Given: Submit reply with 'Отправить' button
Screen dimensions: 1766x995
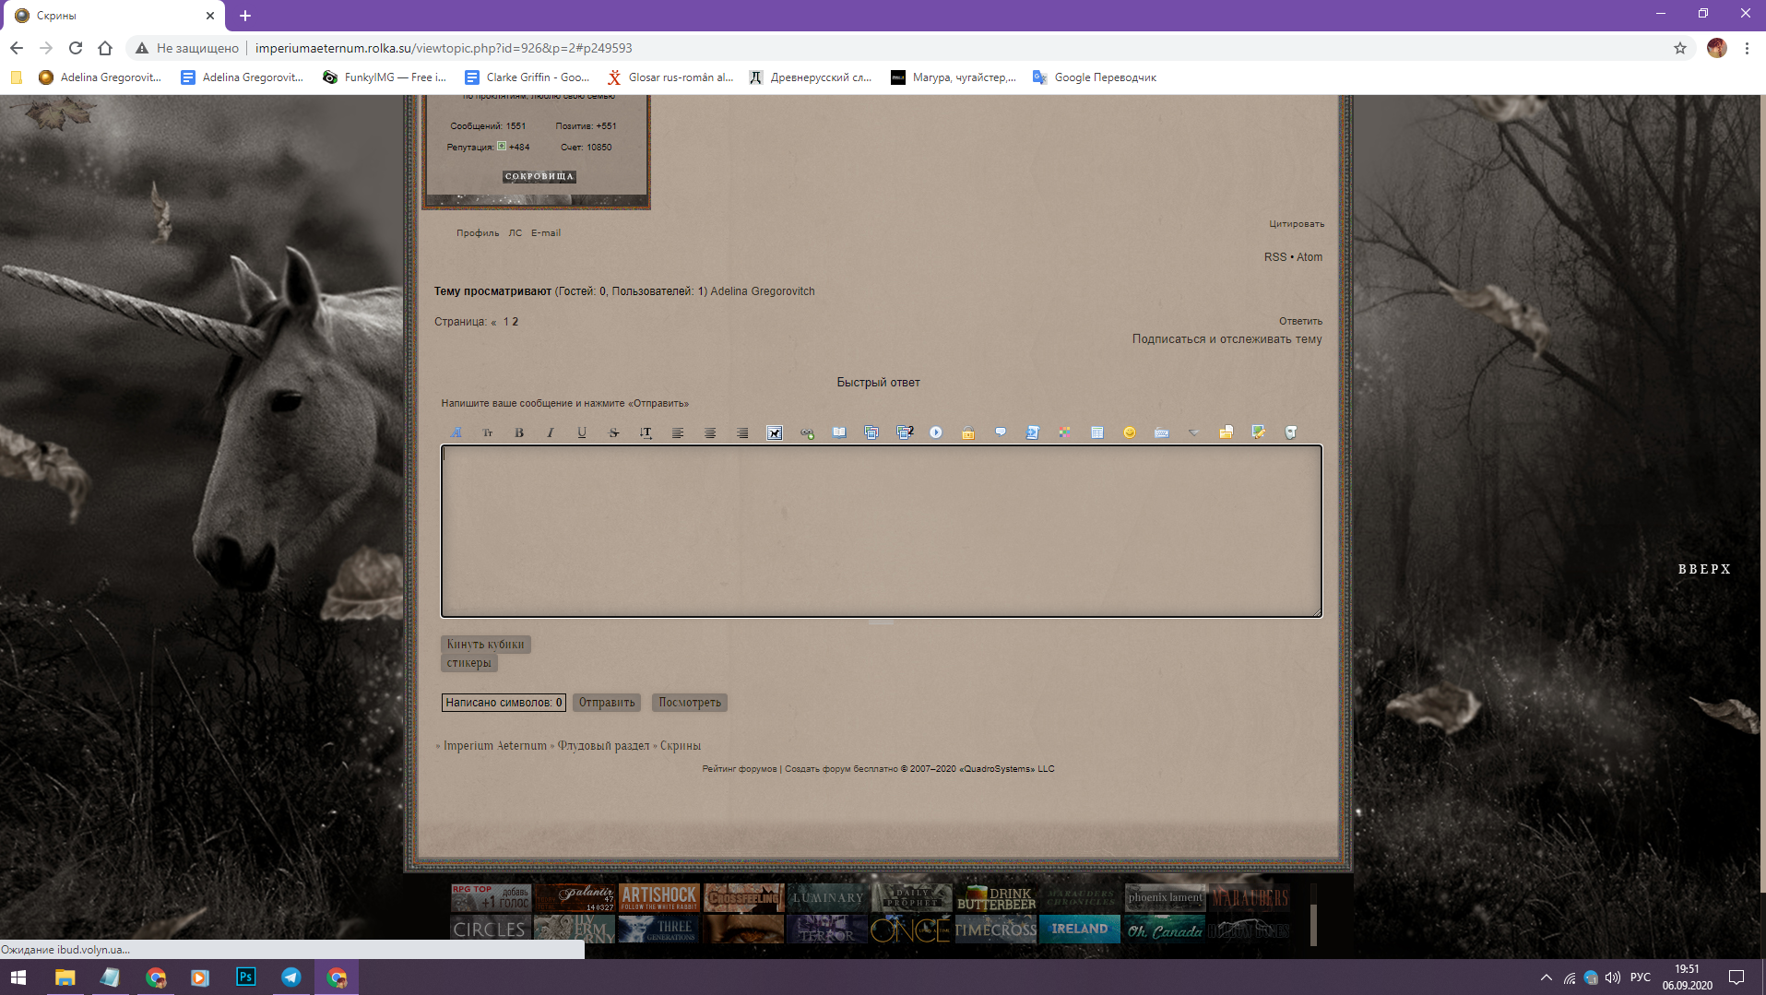Looking at the screenshot, I should click(607, 703).
